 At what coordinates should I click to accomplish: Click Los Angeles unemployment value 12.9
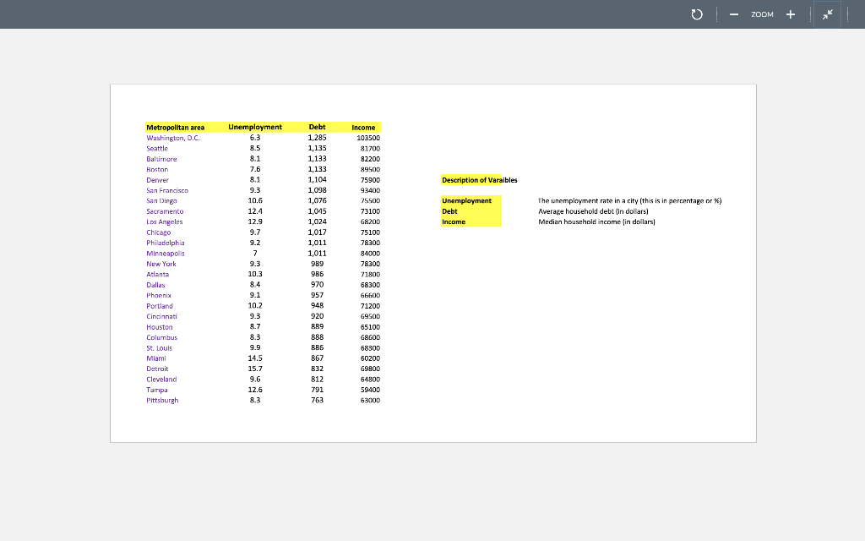255,221
